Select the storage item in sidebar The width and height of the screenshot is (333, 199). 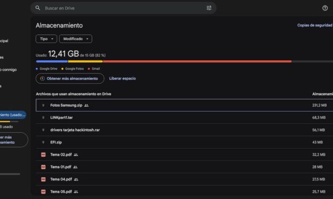pyautogui.click(x=13, y=115)
